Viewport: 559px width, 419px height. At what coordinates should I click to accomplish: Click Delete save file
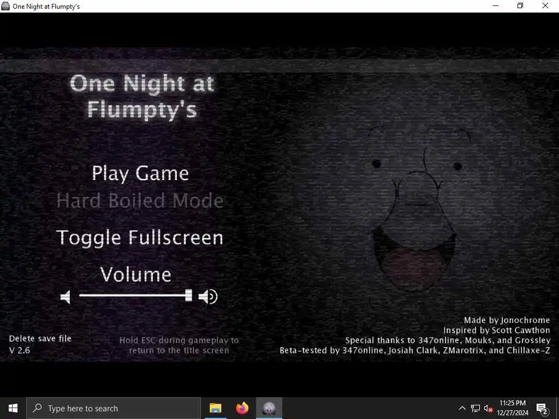tap(40, 338)
